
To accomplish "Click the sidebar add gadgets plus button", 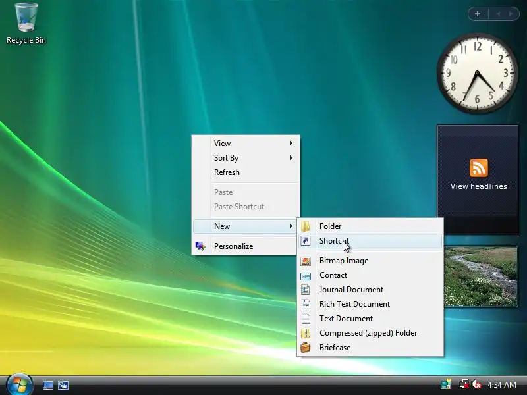I will click(478, 14).
